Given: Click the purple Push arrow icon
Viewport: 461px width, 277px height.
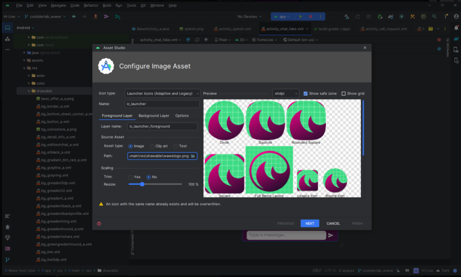Looking at the screenshot, I should tap(106, 17).
